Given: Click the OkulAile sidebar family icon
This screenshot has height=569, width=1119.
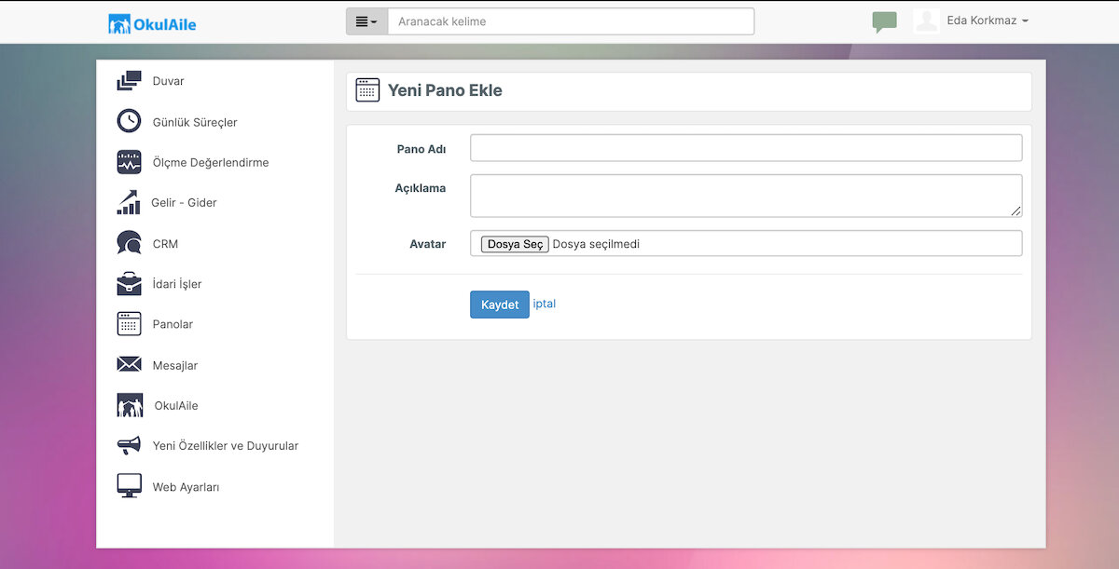Looking at the screenshot, I should click(130, 405).
